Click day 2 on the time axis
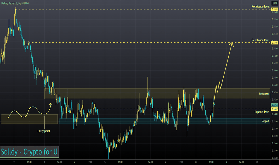This screenshot has height=165, width=279. point(14,162)
